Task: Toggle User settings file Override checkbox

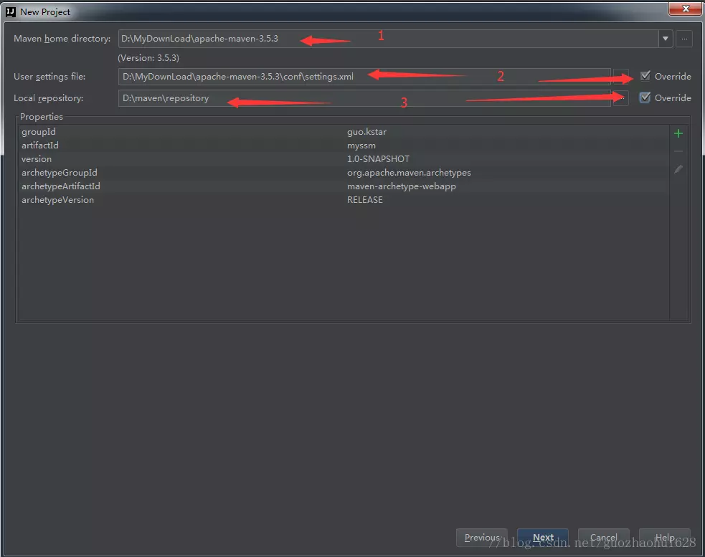Action: tap(645, 76)
